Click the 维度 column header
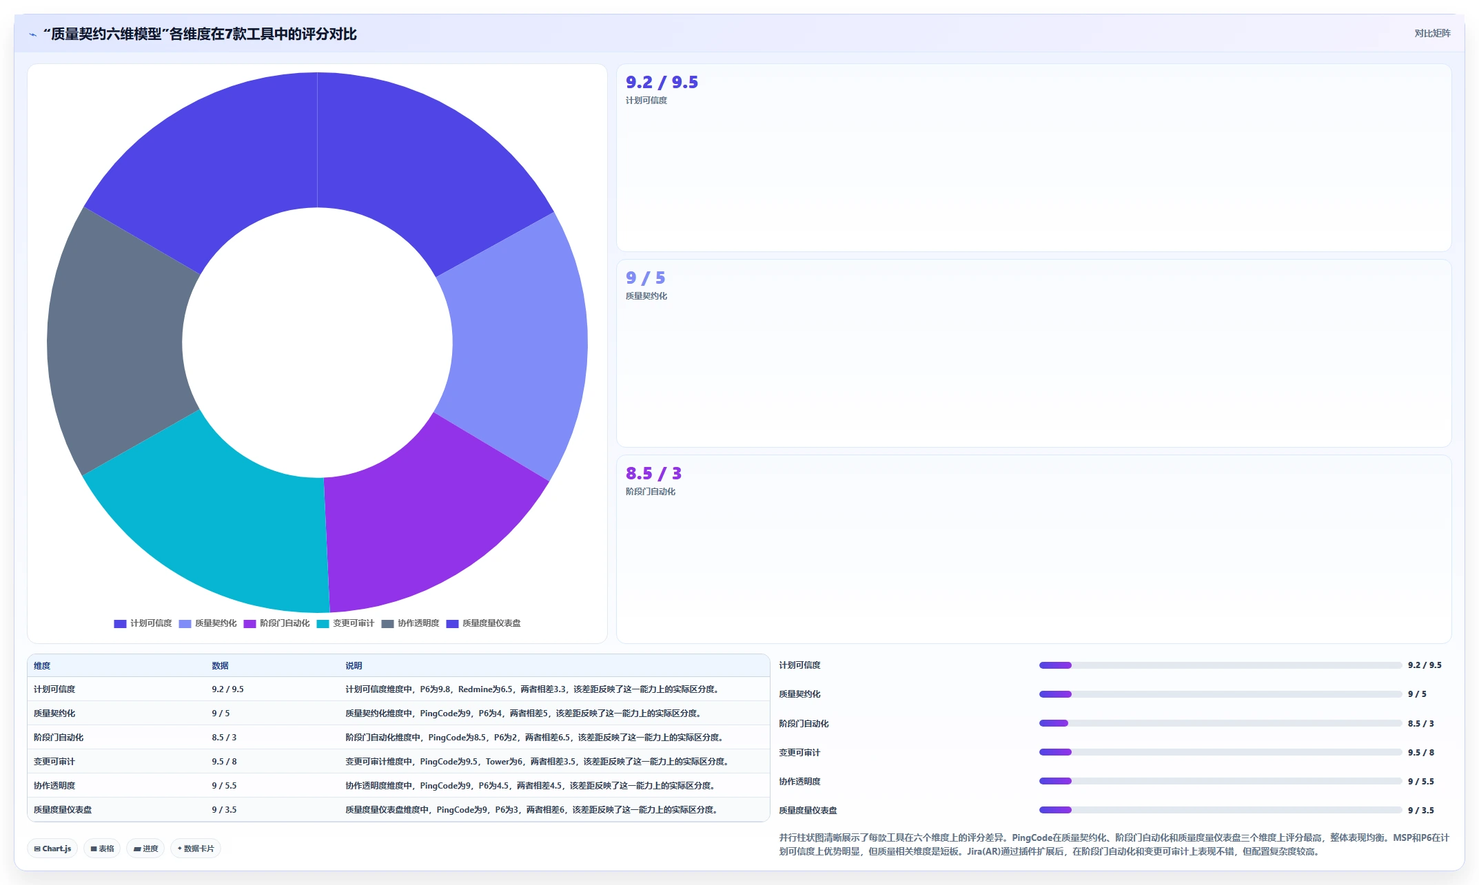 (x=42, y=666)
